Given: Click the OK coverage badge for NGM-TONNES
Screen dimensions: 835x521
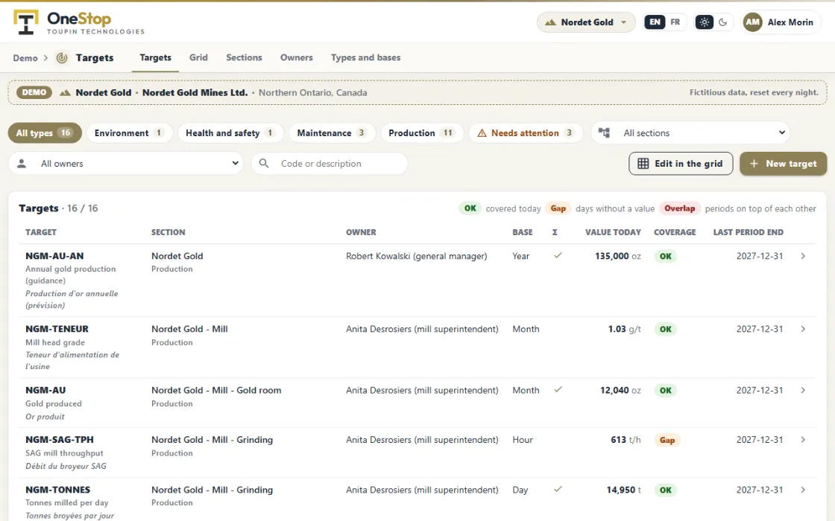Looking at the screenshot, I should tap(665, 490).
